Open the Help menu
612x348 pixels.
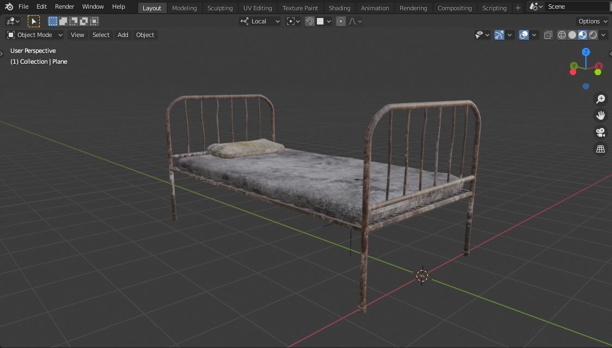pyautogui.click(x=118, y=7)
